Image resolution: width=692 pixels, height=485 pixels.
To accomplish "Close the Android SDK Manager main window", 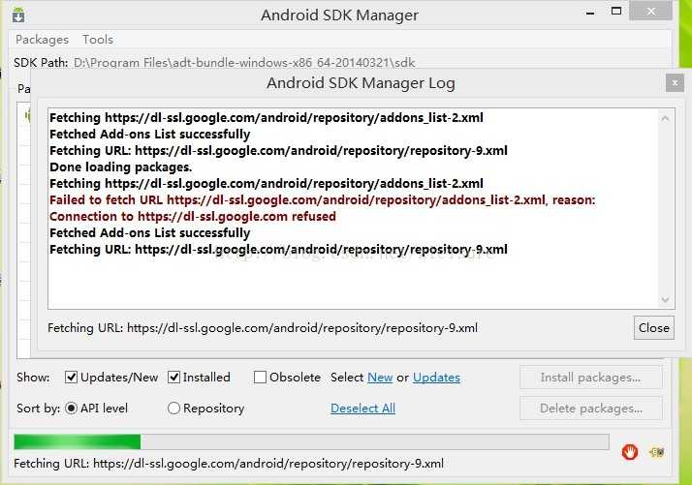I will (651, 12).
